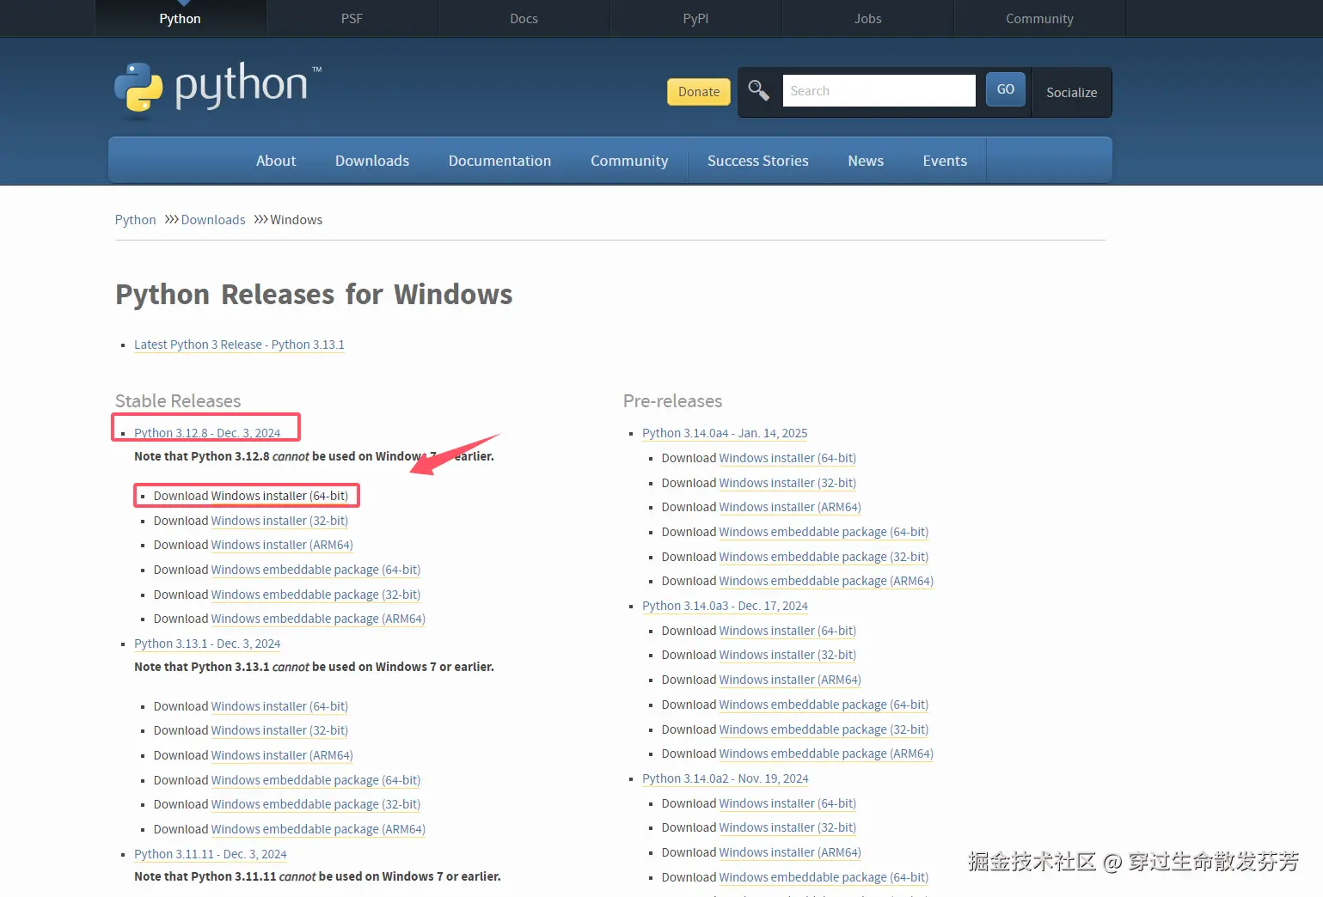Viewport: 1323px width, 897px height.
Task: Download 3.12.8 Windows installer (64-bit)
Action: 279,496
